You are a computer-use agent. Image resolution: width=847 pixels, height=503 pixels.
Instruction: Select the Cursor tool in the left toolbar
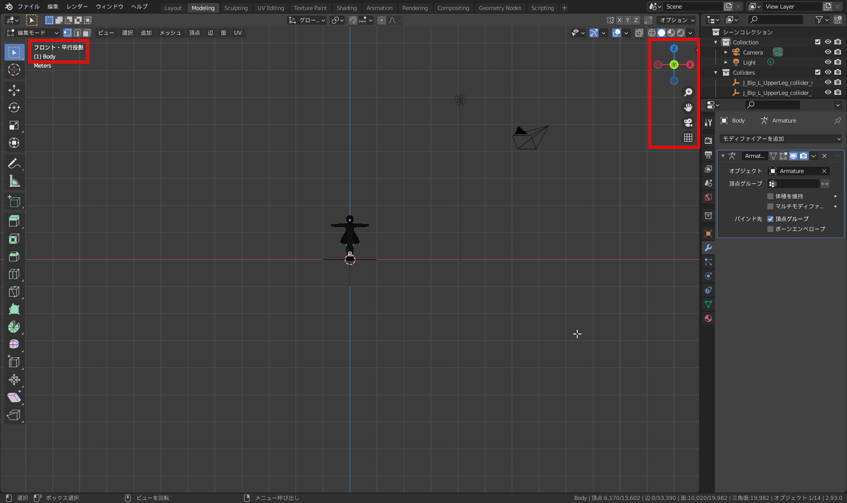coord(14,70)
